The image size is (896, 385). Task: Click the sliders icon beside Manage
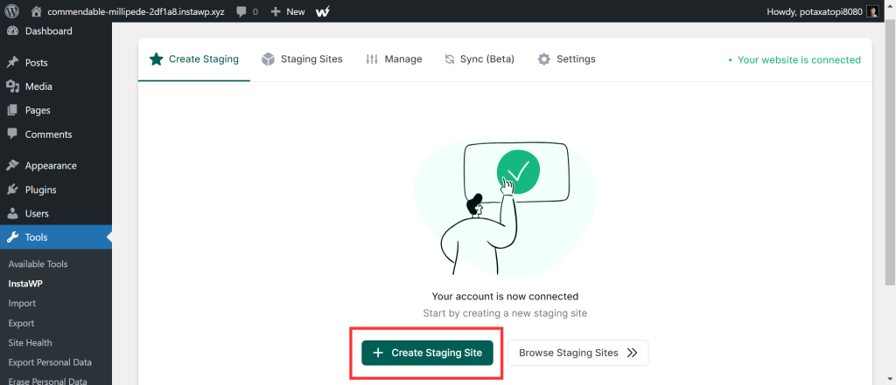372,59
